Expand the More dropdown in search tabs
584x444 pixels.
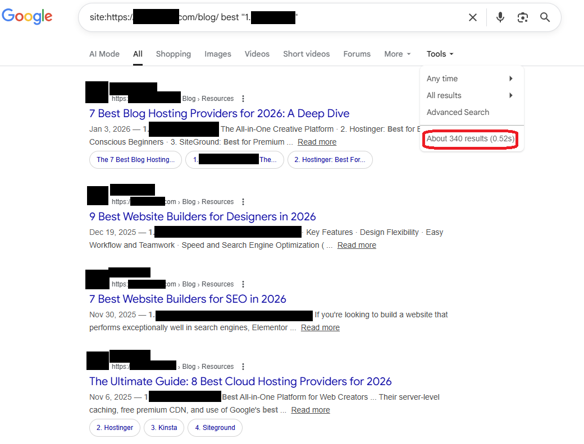[x=398, y=54]
